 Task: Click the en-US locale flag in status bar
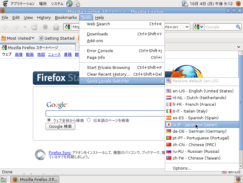click(x=224, y=172)
